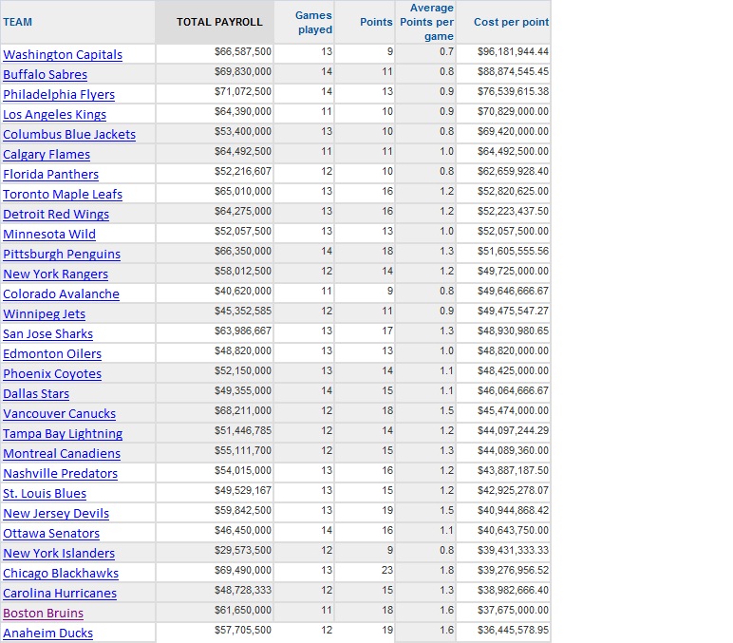Select cost per point $64,492,500.00
This screenshot has width=733, height=643.
pyautogui.click(x=513, y=151)
